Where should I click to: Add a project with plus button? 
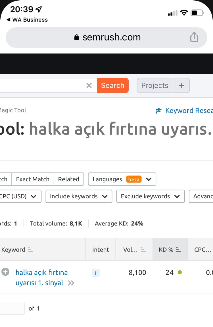(x=181, y=85)
